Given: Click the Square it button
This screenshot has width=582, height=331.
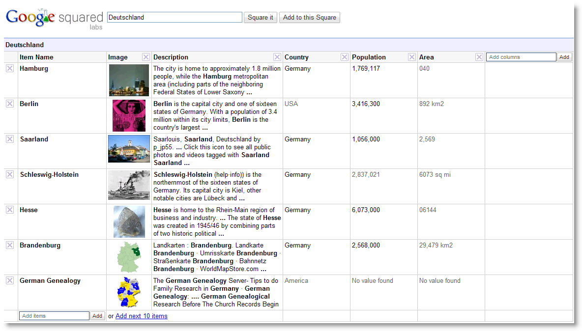Looking at the screenshot, I should [x=260, y=17].
